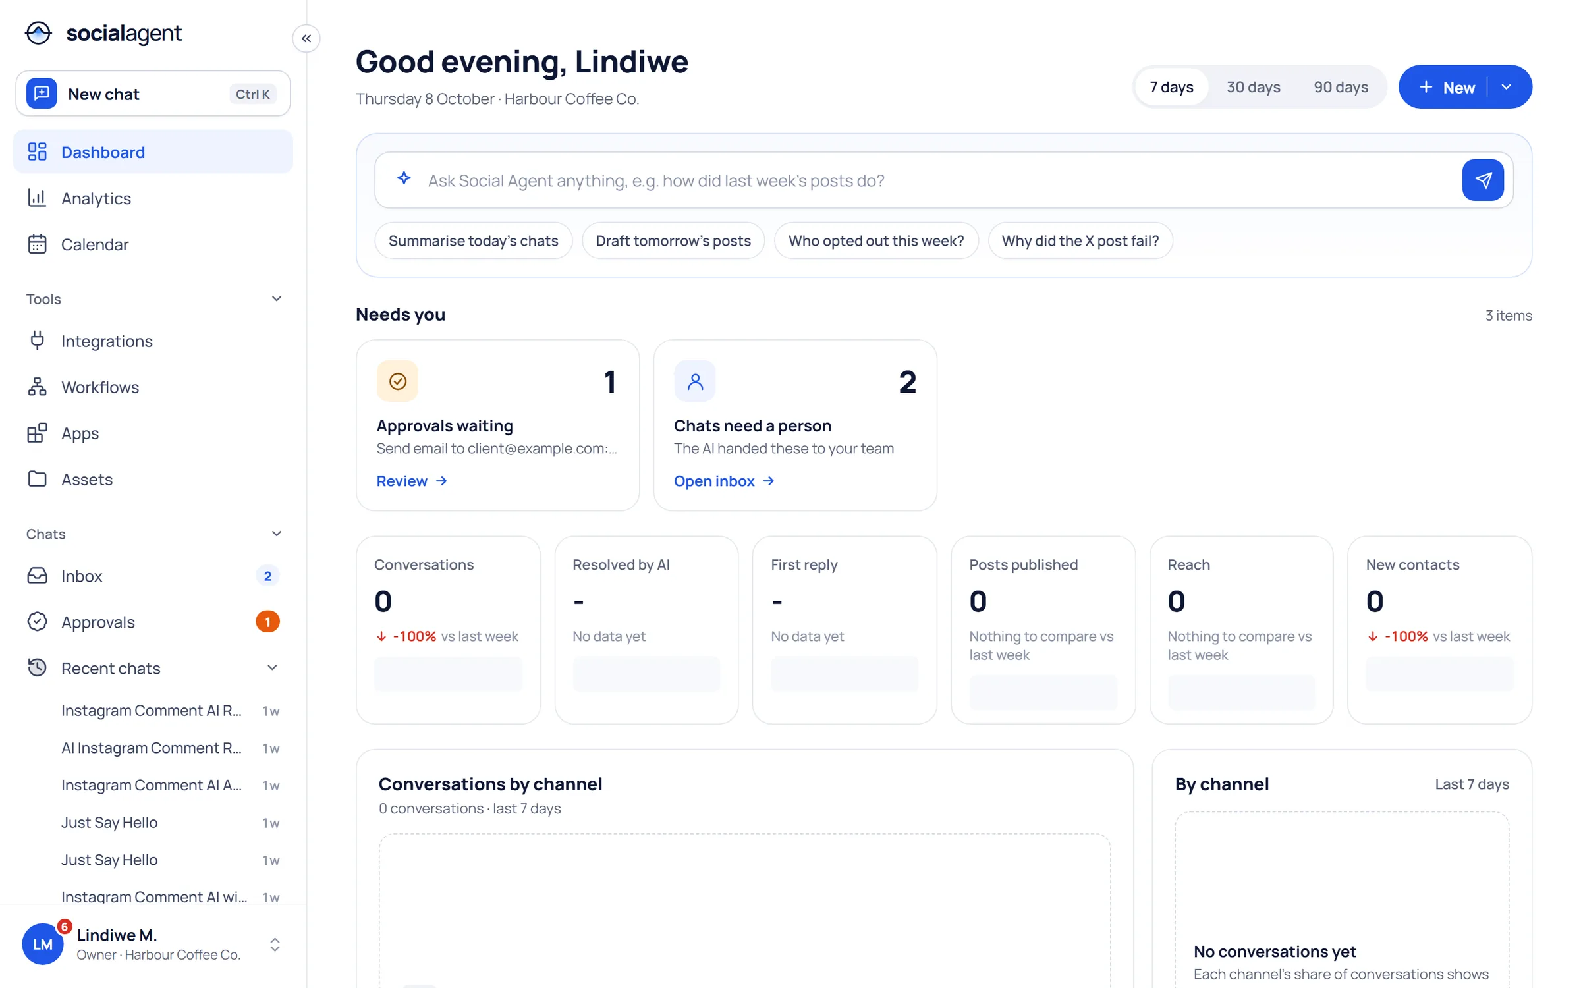Click the Integrations plug icon
The image size is (1581, 988).
(x=38, y=341)
